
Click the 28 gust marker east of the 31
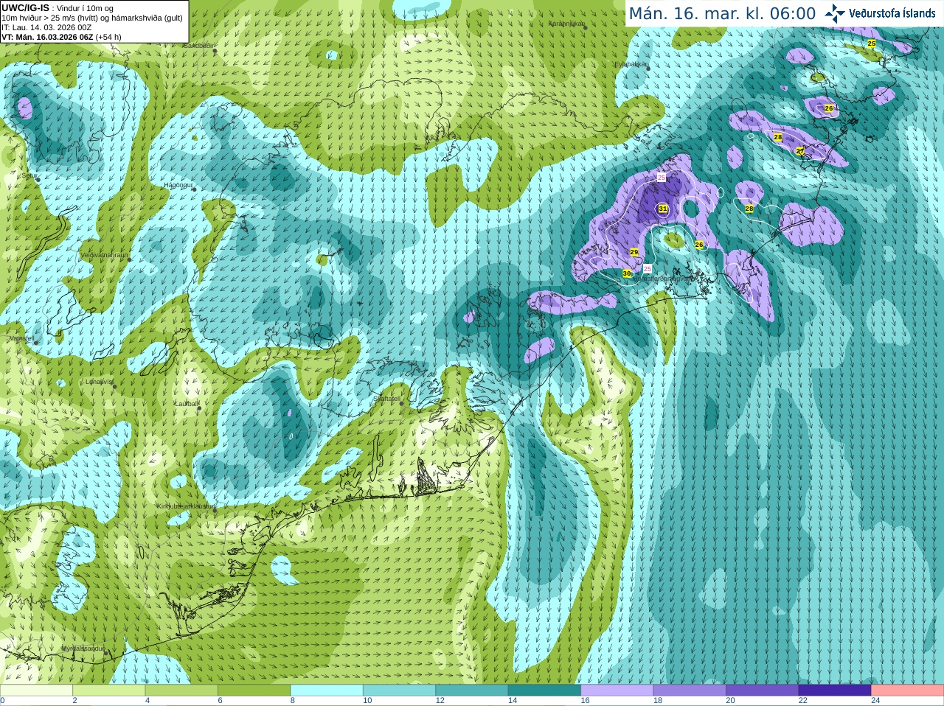[x=749, y=209]
